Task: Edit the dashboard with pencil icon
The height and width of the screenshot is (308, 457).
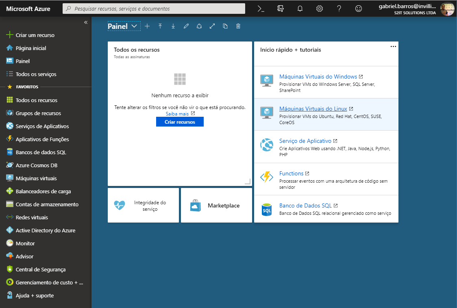Action: click(186, 26)
